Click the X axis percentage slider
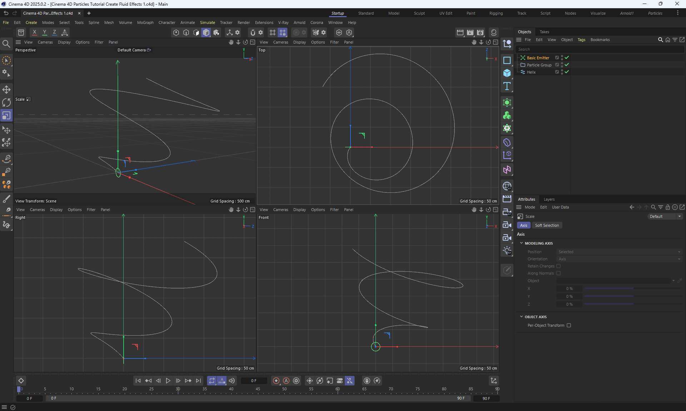 click(x=632, y=289)
